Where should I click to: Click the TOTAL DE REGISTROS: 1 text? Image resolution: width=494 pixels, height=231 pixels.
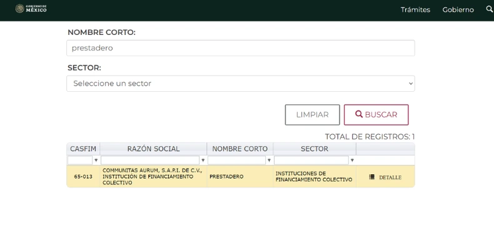pos(370,137)
